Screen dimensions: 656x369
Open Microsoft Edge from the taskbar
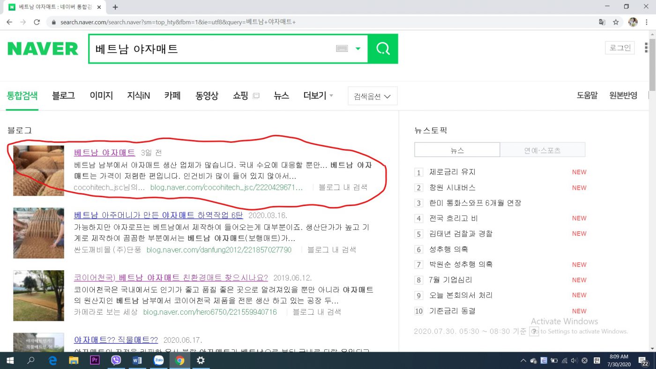pos(52,361)
